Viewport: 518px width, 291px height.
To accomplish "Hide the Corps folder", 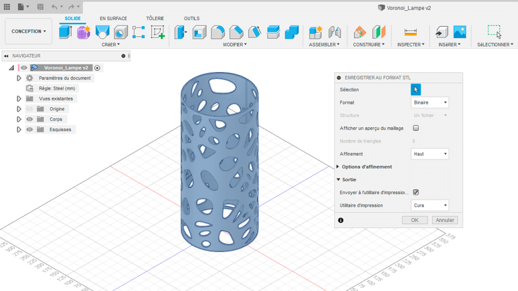I will [x=30, y=119].
